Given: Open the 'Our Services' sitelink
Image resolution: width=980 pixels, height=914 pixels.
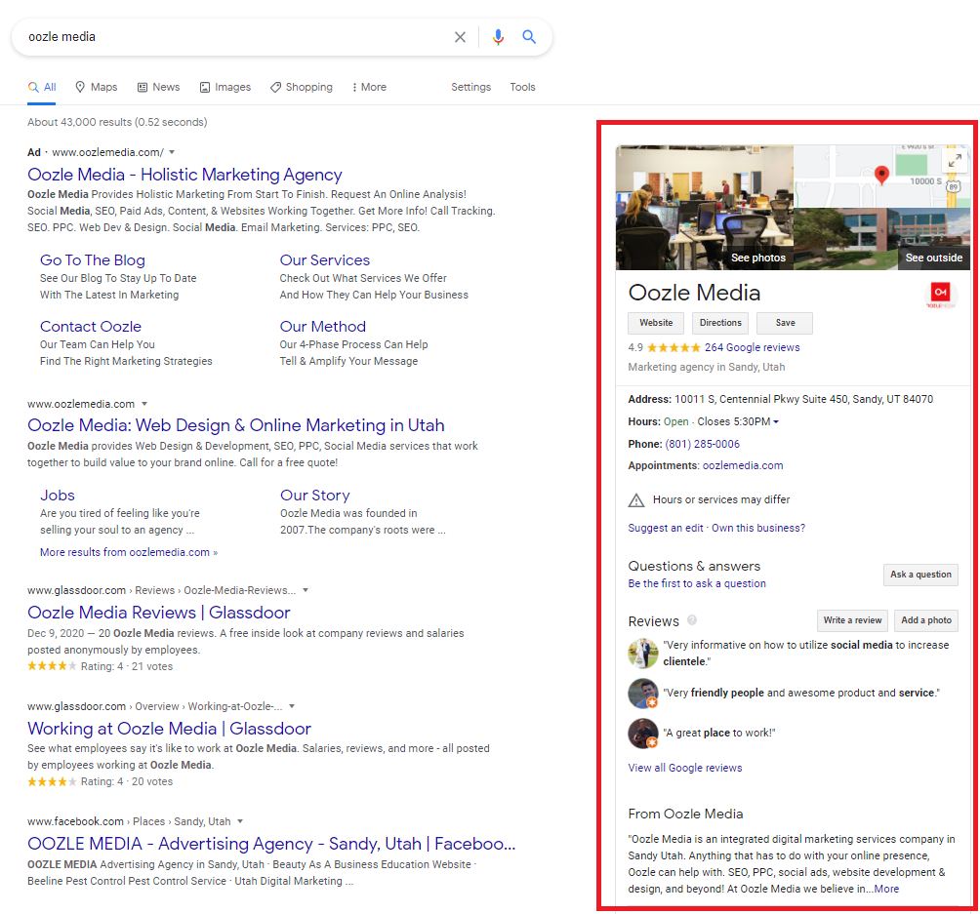Looking at the screenshot, I should click(x=325, y=260).
